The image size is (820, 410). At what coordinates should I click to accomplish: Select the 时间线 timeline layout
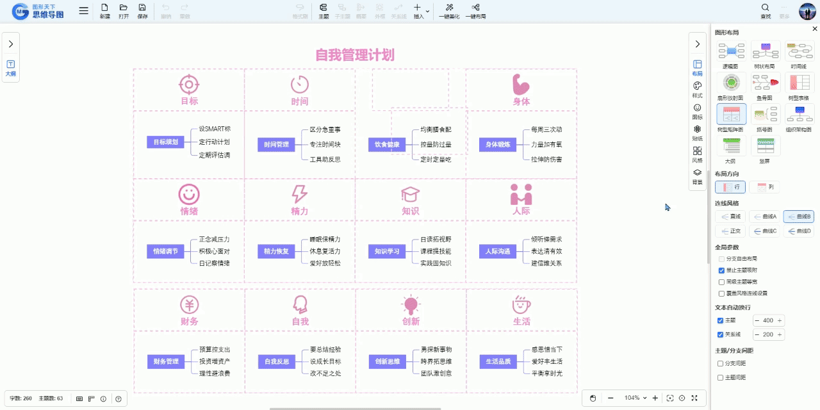click(x=799, y=51)
